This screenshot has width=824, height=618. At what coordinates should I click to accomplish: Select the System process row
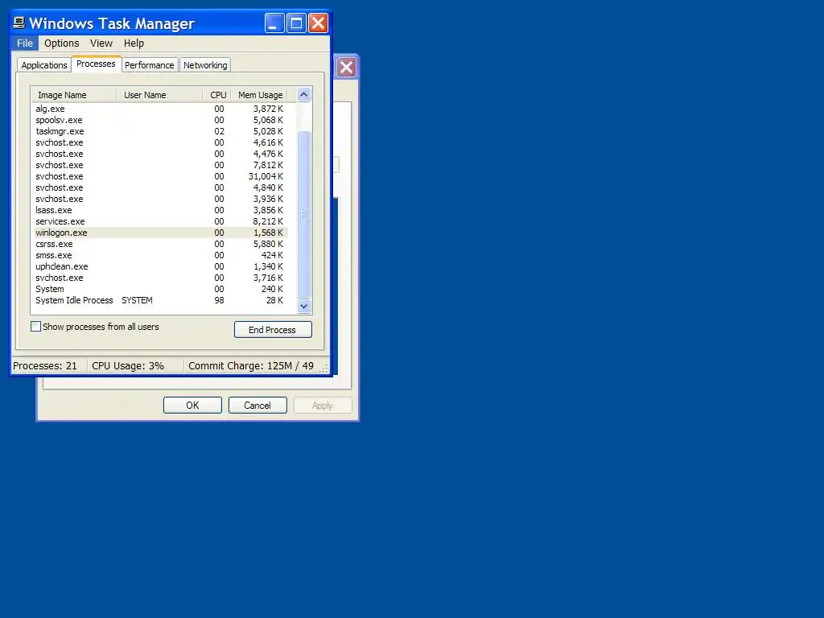pos(160,290)
